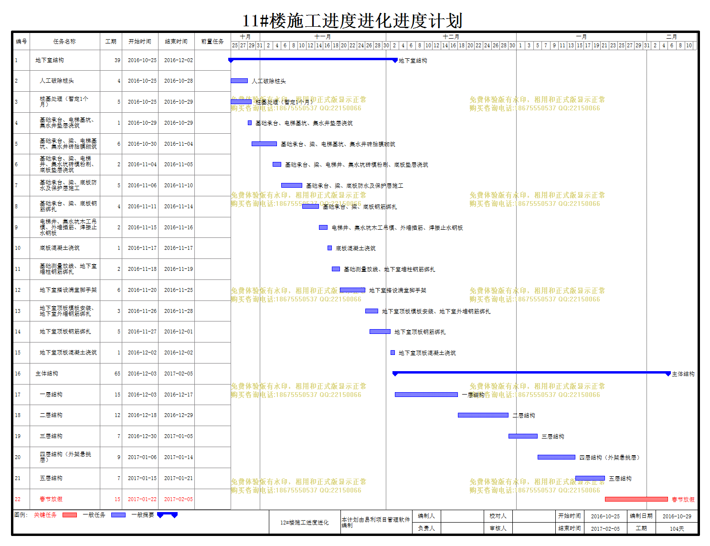The width and height of the screenshot is (710, 546).
Task: Click the red 关键任务 legend swatch
Action: pos(70,515)
